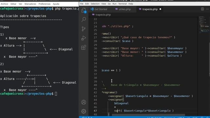Open the Search view in VS Code

pos(84,19)
